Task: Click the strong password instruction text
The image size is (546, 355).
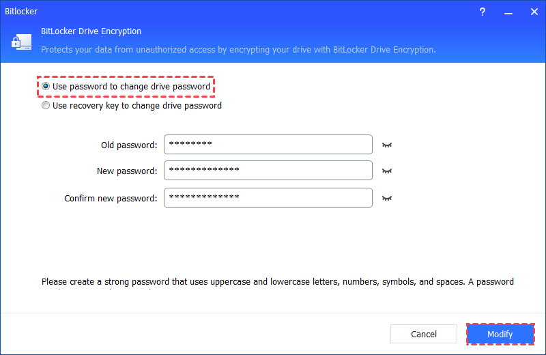Action: 277,281
